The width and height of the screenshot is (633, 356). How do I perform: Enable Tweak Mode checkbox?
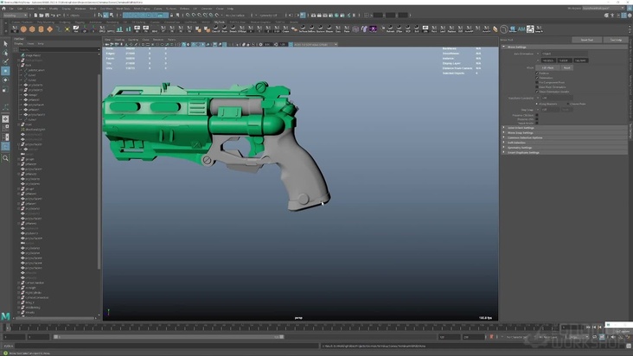537,123
